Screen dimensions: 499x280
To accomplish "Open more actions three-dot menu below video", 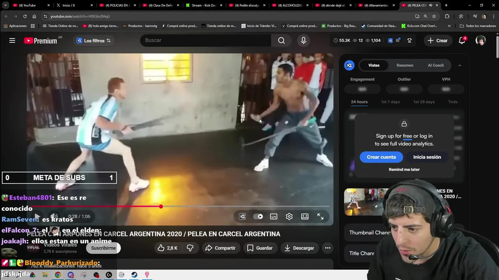I will 327,248.
